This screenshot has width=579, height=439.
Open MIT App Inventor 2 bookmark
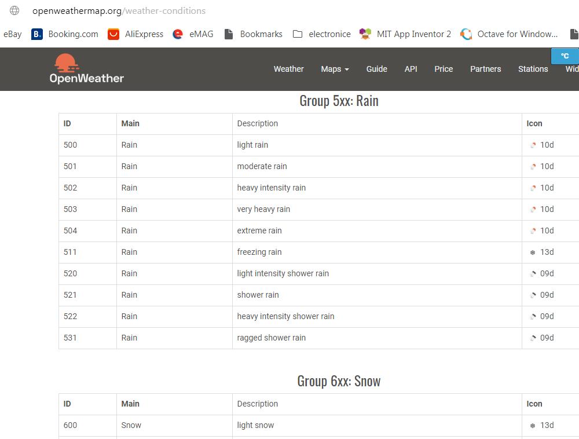click(x=405, y=34)
